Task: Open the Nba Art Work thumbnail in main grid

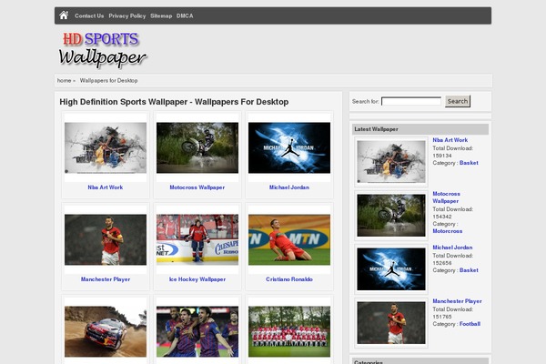Action: pos(106,147)
